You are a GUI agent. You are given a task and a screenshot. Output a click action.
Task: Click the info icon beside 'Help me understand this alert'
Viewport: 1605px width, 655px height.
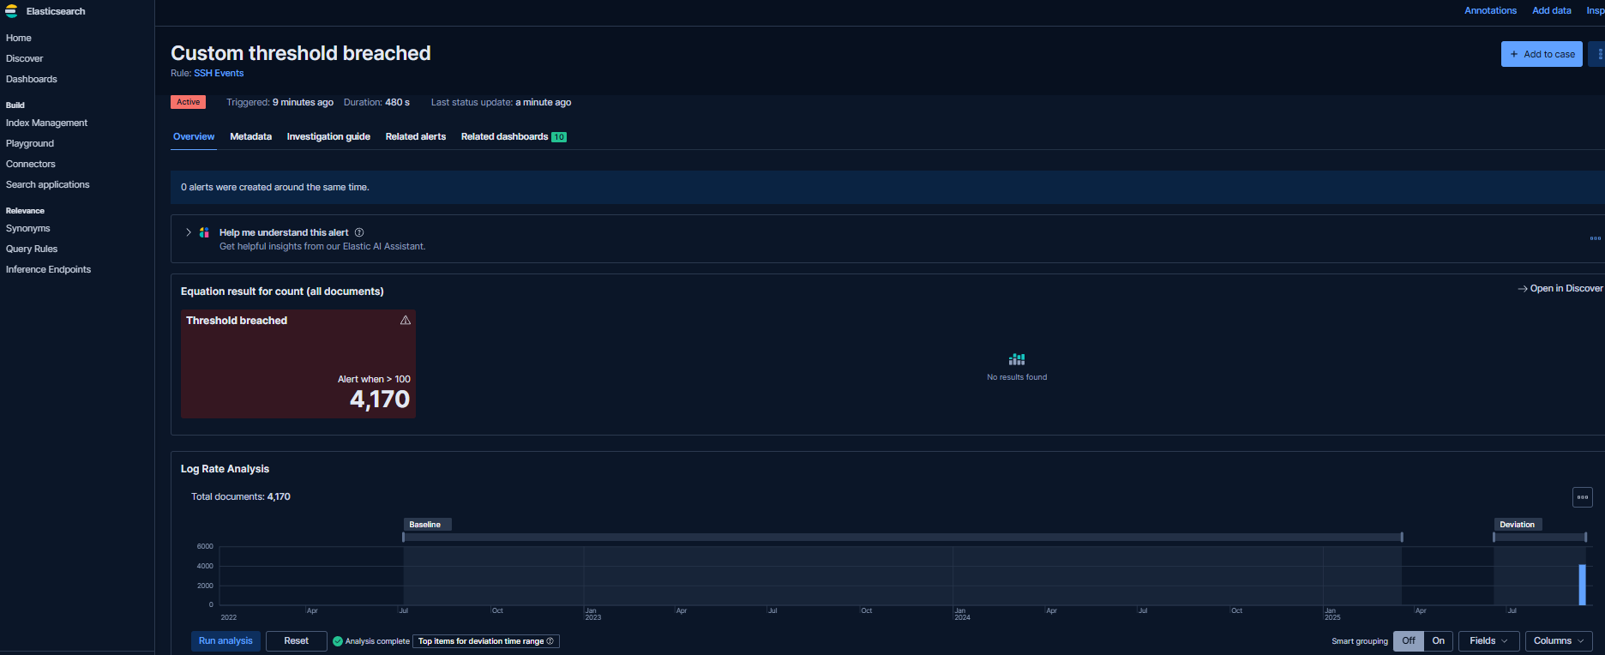pyautogui.click(x=359, y=232)
